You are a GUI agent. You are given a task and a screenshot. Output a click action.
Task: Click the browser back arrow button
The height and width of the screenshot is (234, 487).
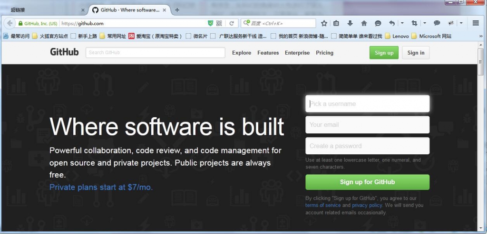coord(10,23)
